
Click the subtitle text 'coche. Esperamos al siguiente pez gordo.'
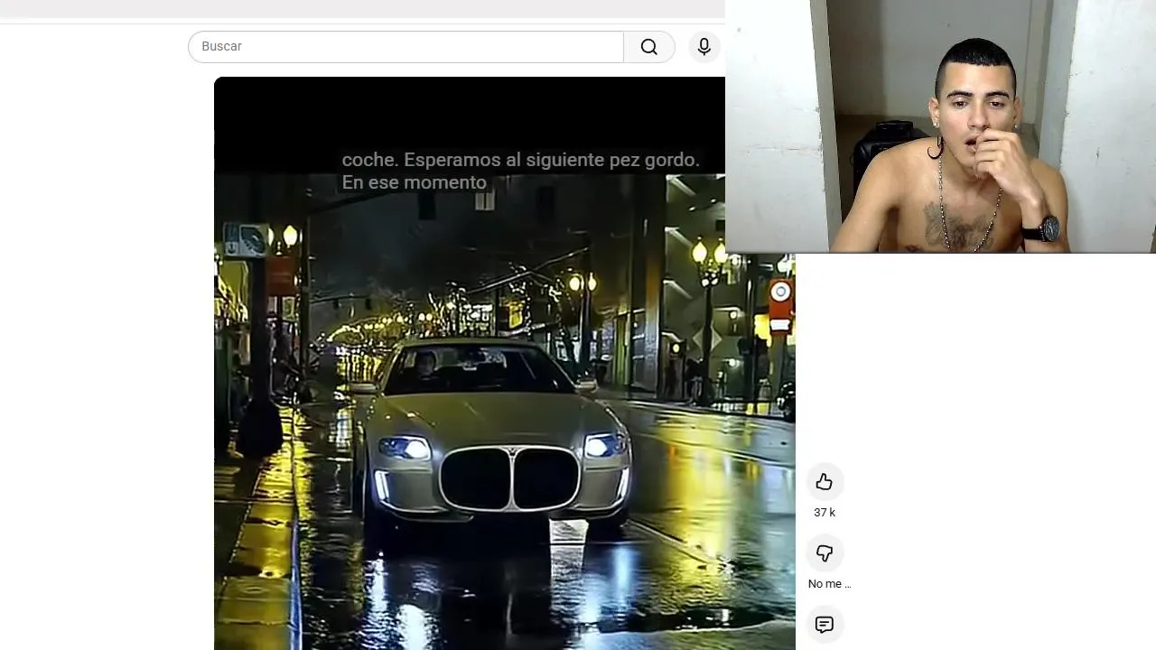[x=520, y=160]
